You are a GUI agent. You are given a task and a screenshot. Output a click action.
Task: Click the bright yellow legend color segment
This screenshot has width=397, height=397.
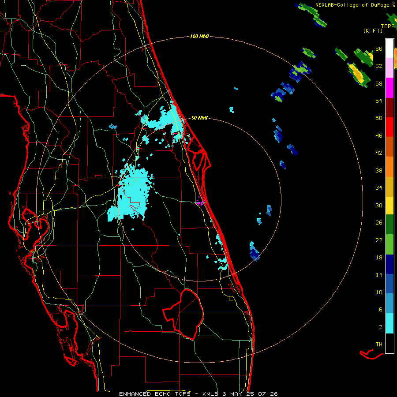(390, 206)
